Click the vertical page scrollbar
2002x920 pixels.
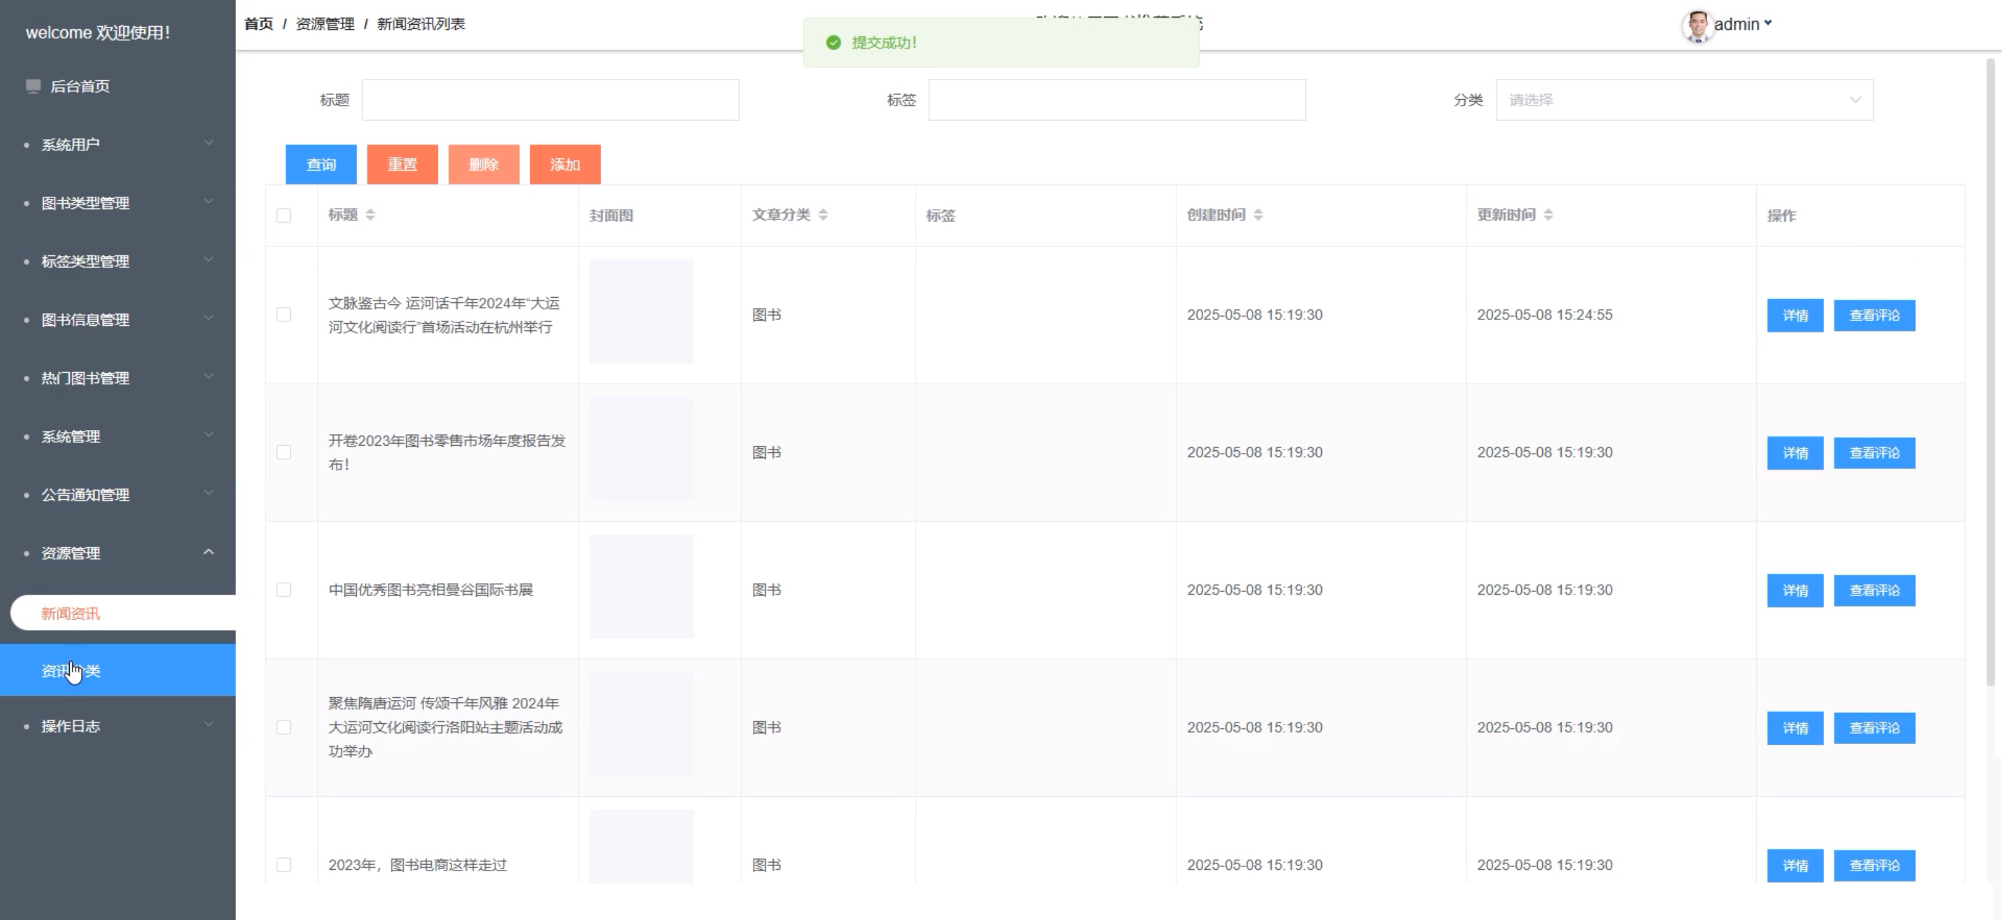[x=1990, y=373]
